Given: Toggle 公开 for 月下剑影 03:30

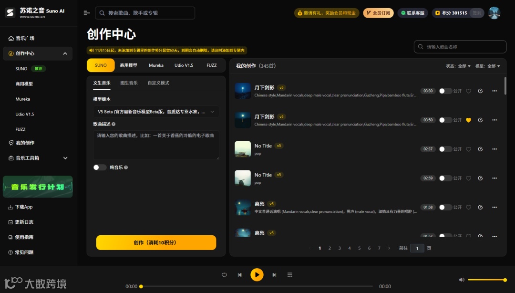Looking at the screenshot, I should [445, 91].
